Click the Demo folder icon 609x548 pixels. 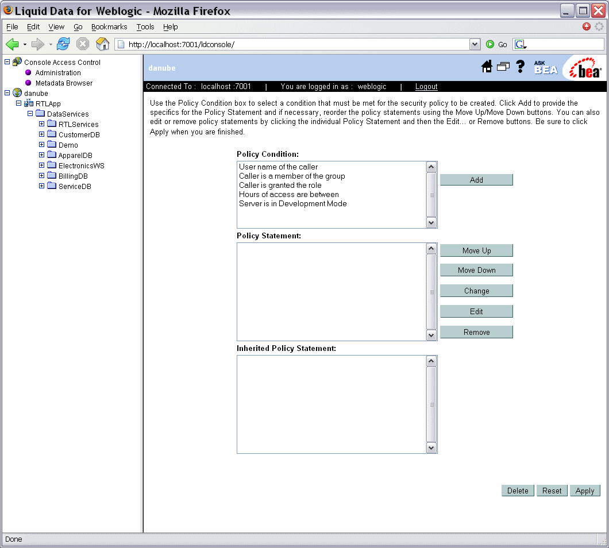point(52,145)
